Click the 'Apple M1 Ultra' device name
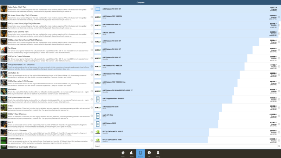281x158 pixels. pyautogui.click(x=107, y=115)
